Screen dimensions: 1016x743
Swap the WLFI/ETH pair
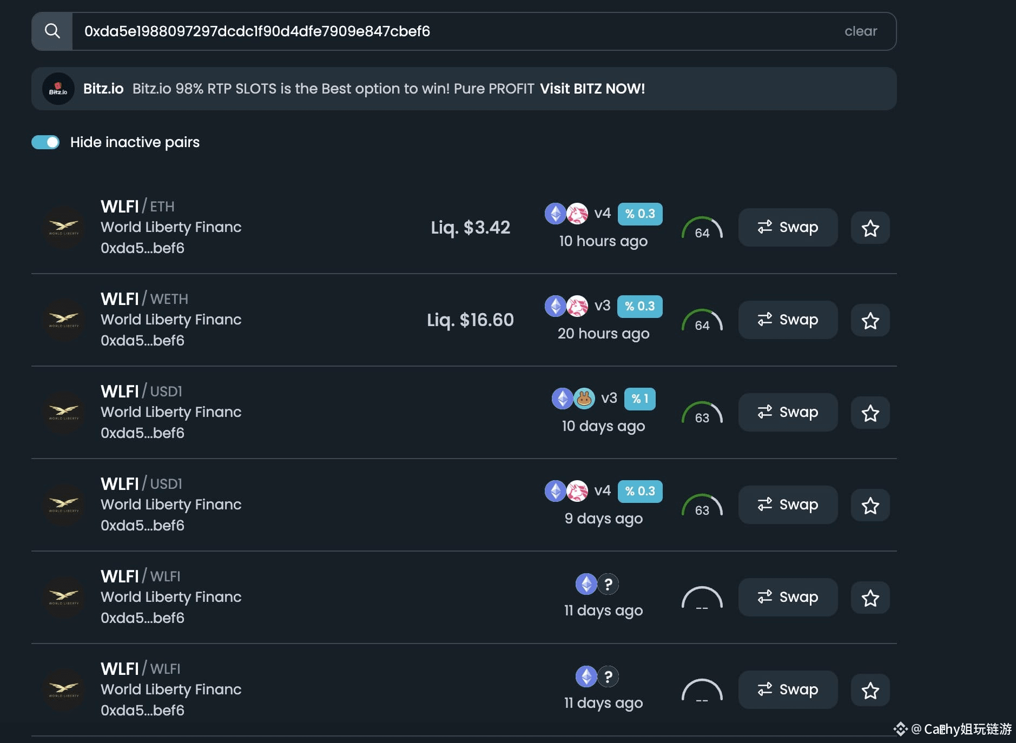(788, 227)
